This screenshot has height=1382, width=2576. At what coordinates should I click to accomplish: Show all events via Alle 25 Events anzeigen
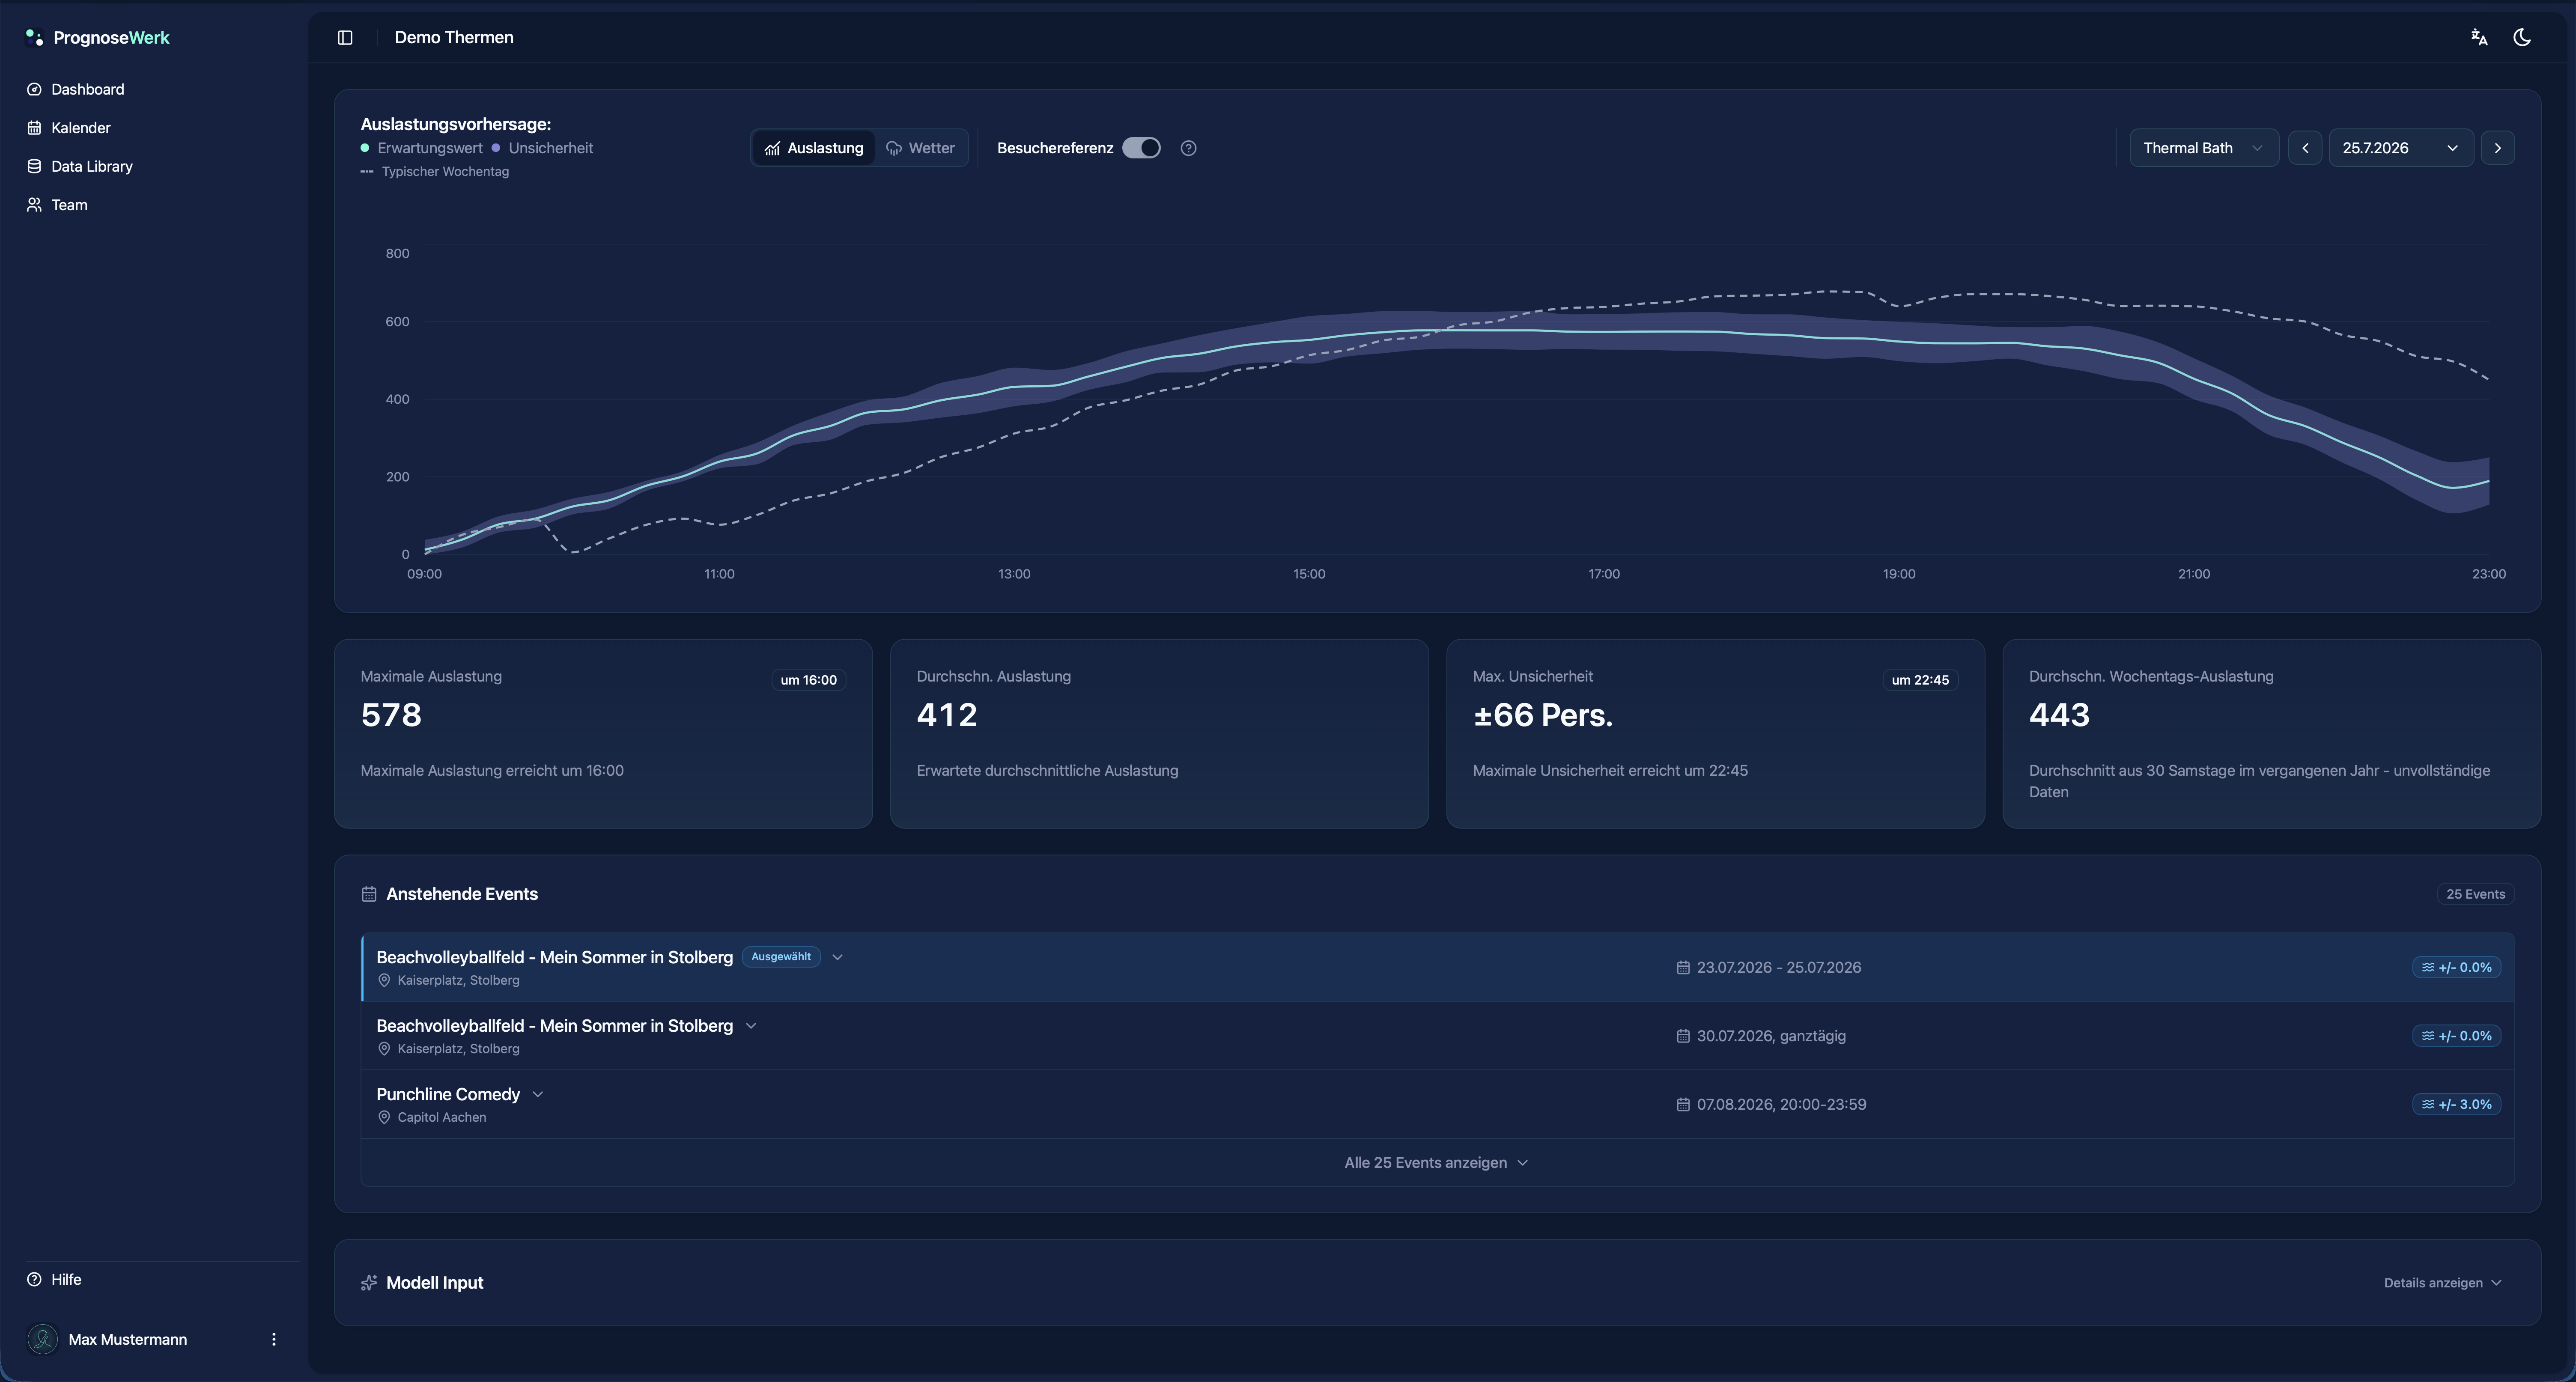point(1437,1162)
